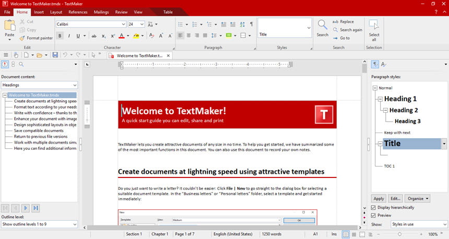Click the zoom slider handle
The image size is (449, 239).
click(x=399, y=234)
